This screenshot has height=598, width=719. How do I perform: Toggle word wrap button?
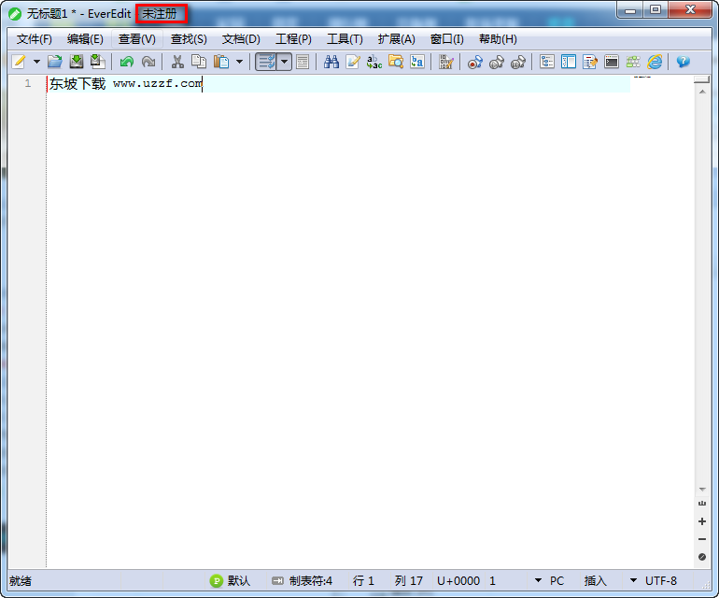coord(266,62)
